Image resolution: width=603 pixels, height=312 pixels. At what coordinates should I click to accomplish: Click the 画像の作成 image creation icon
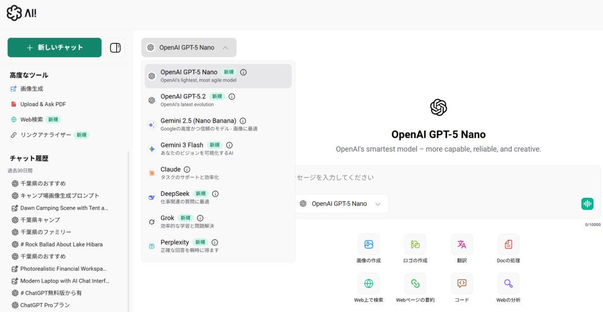tap(368, 244)
